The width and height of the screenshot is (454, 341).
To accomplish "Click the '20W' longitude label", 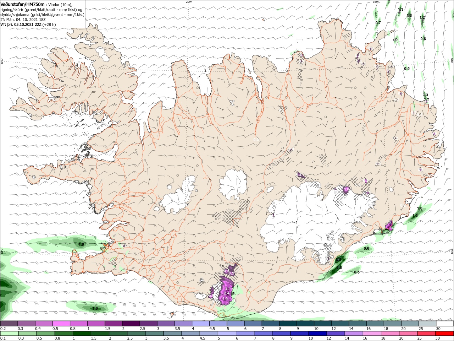I will [x=189, y=2].
